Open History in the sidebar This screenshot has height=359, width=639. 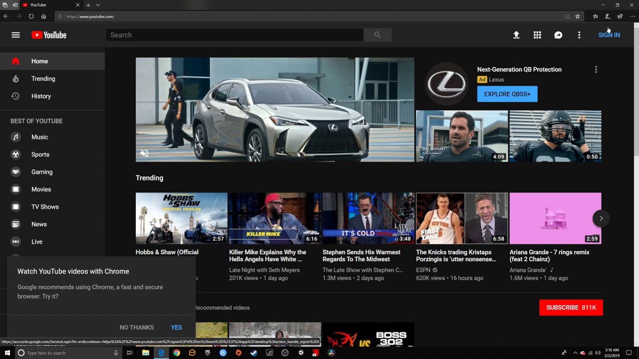tap(52, 96)
